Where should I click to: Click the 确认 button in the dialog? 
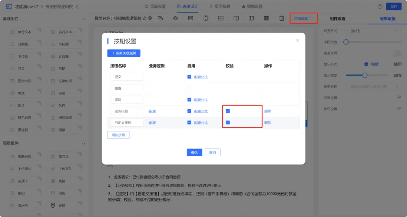click(x=194, y=152)
